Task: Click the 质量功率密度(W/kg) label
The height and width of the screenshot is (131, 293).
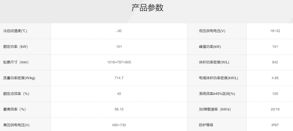Action: (19, 78)
